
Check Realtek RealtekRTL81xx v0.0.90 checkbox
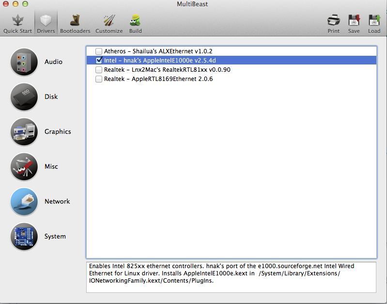tap(99, 70)
